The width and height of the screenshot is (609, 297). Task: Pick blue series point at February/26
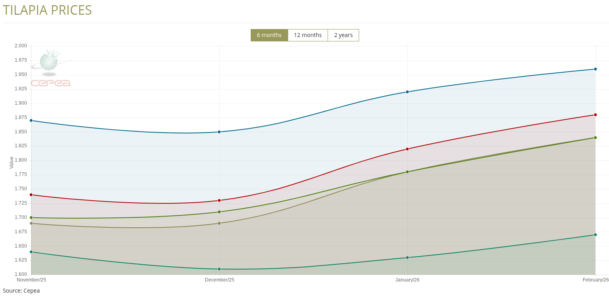(x=595, y=69)
